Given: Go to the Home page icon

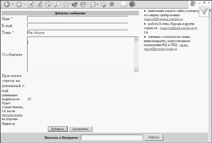Looking at the screenshot, I should point(48,4).
